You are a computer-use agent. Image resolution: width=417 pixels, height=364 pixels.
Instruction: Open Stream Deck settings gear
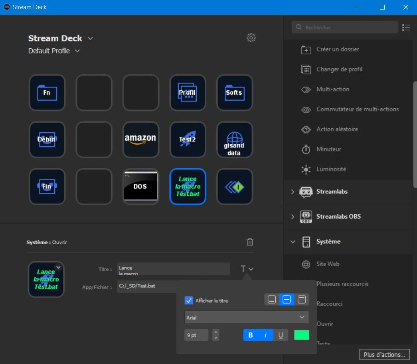[x=251, y=38]
